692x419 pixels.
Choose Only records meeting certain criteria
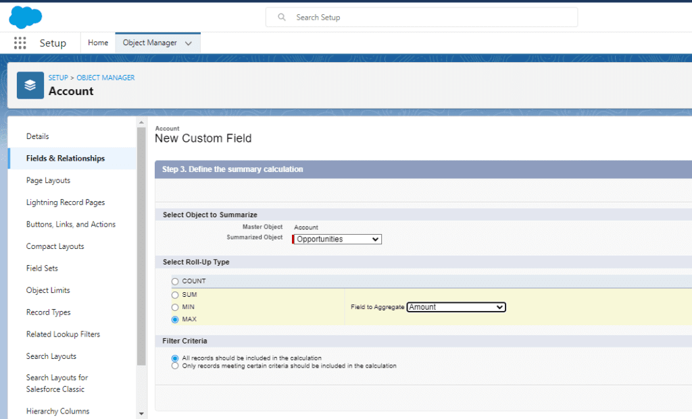pyautogui.click(x=175, y=366)
